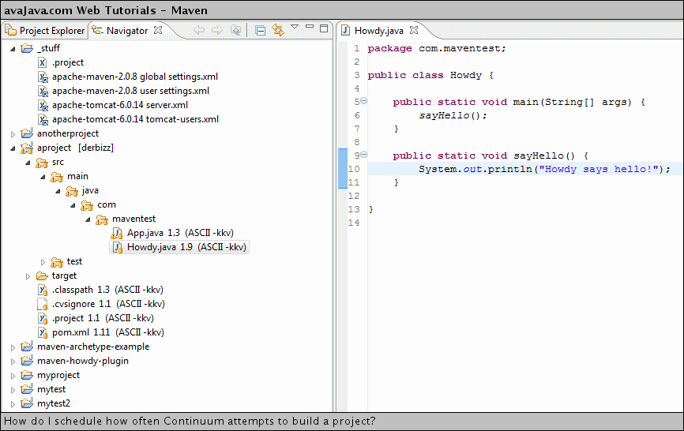Screen dimensions: 684x431
Task: Collapse the maventest folder node
Action: click(x=88, y=219)
